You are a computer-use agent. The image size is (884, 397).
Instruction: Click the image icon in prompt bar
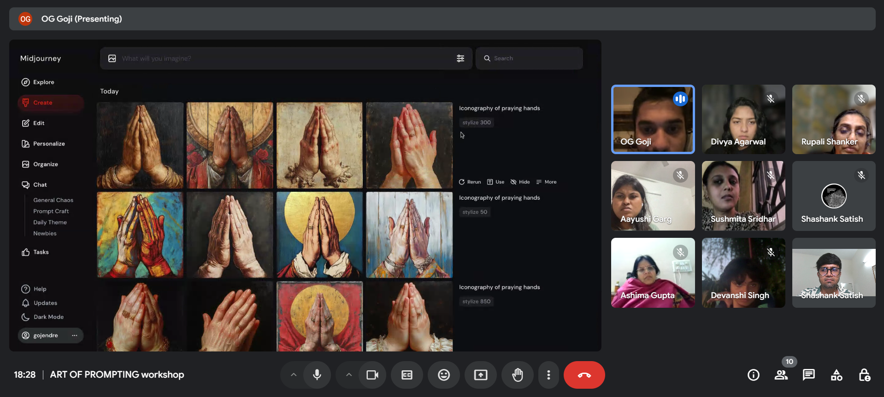click(x=112, y=58)
